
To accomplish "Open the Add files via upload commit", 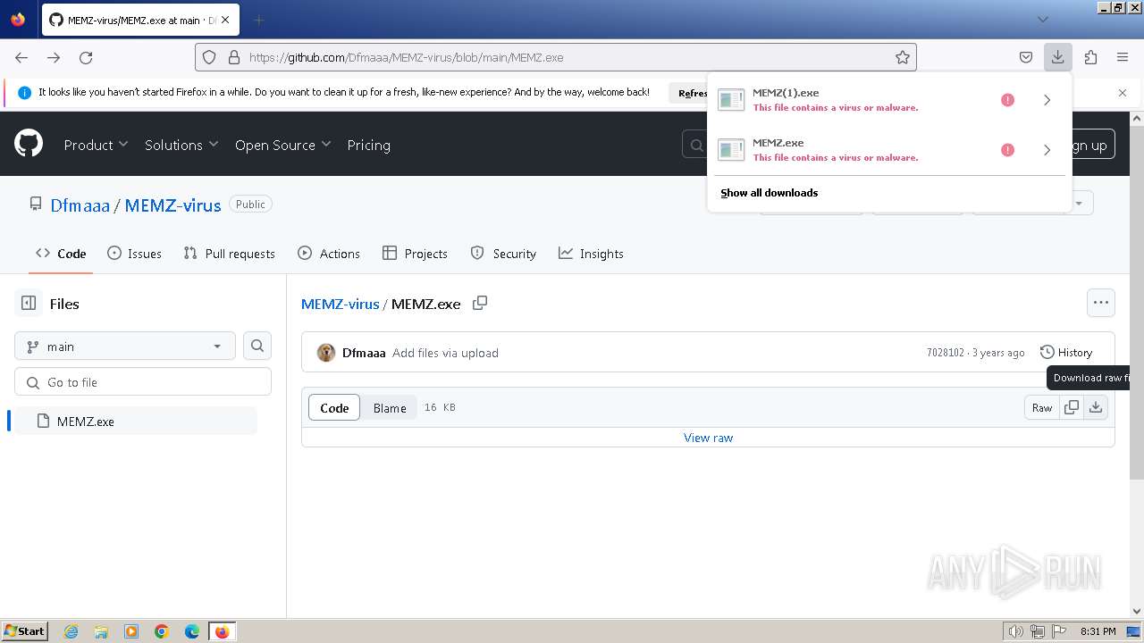I will click(445, 353).
